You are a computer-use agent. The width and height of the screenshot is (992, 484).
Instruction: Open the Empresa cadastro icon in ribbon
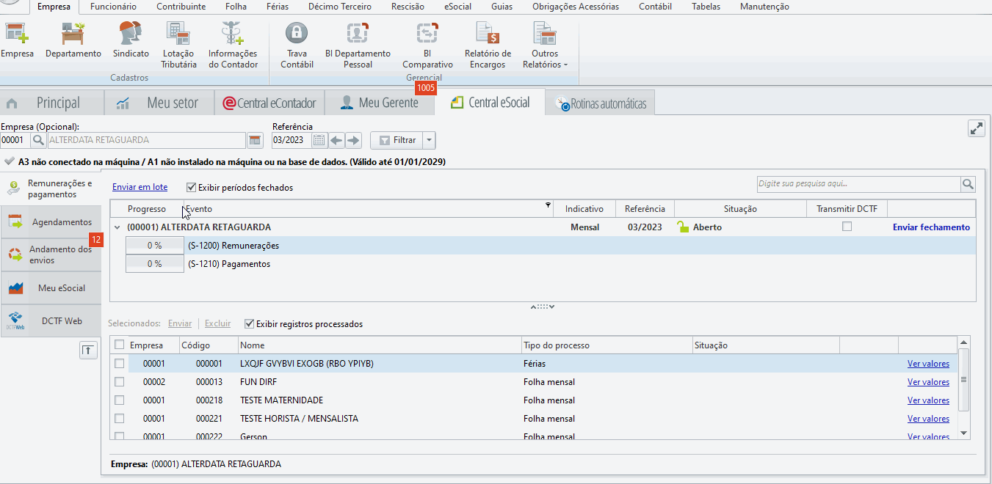15,34
